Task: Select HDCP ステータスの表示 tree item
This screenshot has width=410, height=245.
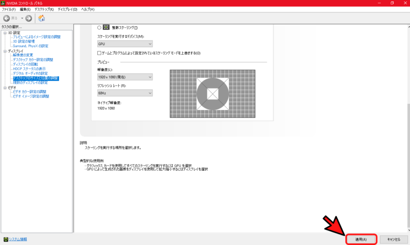Action: click(x=29, y=69)
